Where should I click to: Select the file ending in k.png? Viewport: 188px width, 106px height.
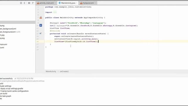click(2, 26)
